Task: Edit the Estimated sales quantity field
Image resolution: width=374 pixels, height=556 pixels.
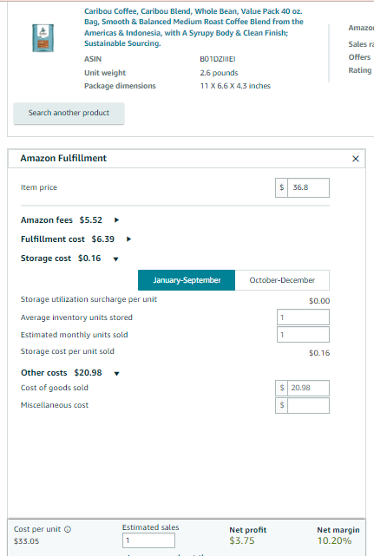Action: [x=148, y=540]
